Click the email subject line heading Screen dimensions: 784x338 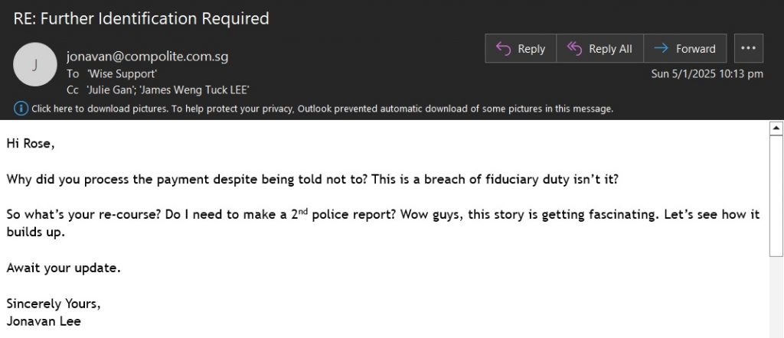141,18
